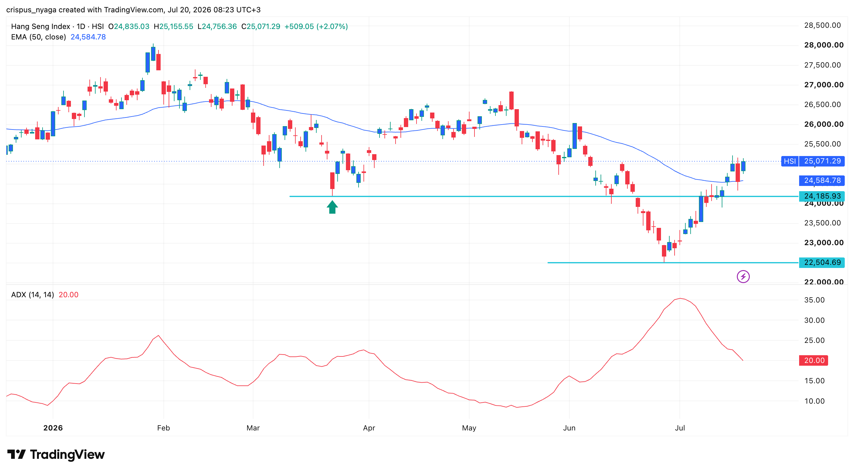Click the Jun label on time axis
The height and width of the screenshot is (473, 854).
[569, 428]
